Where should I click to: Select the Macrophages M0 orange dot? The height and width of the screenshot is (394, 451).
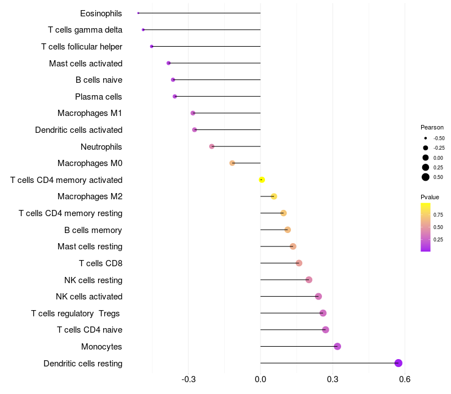coord(232,163)
